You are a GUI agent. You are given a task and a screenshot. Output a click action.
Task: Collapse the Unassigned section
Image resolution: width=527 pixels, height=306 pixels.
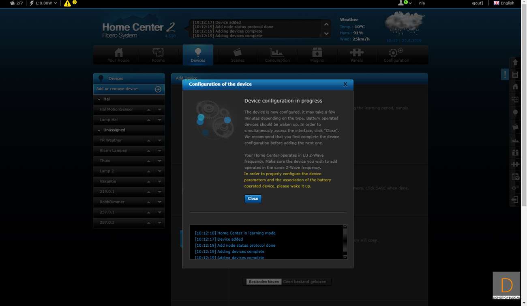click(99, 130)
